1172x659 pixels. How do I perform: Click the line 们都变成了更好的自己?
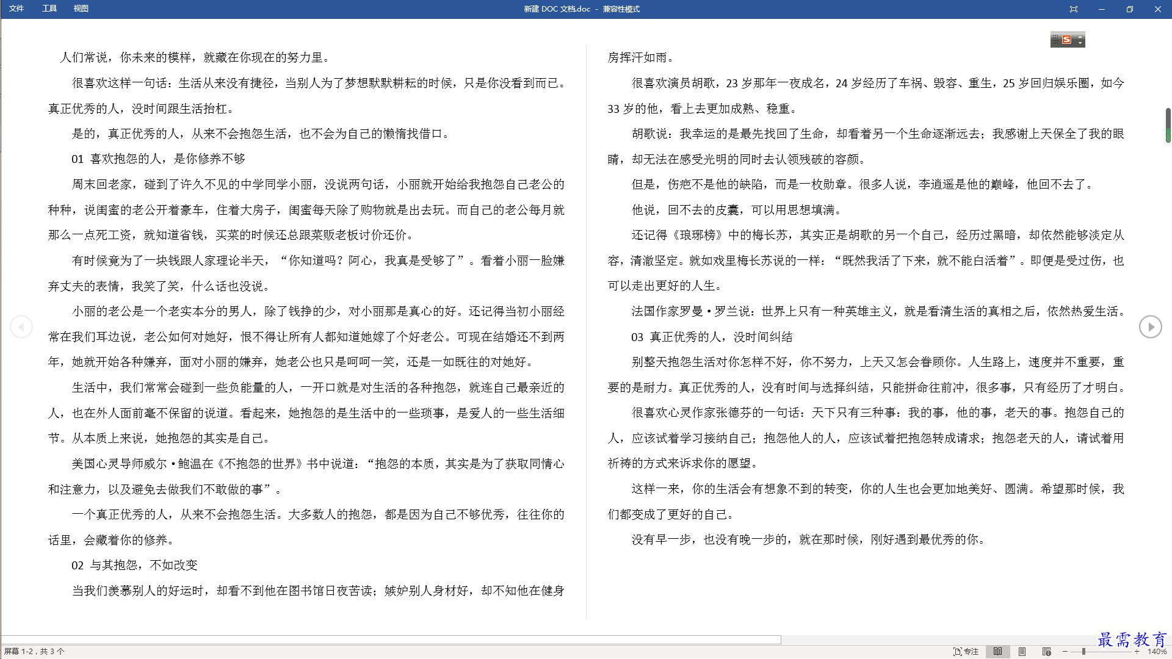(x=671, y=515)
